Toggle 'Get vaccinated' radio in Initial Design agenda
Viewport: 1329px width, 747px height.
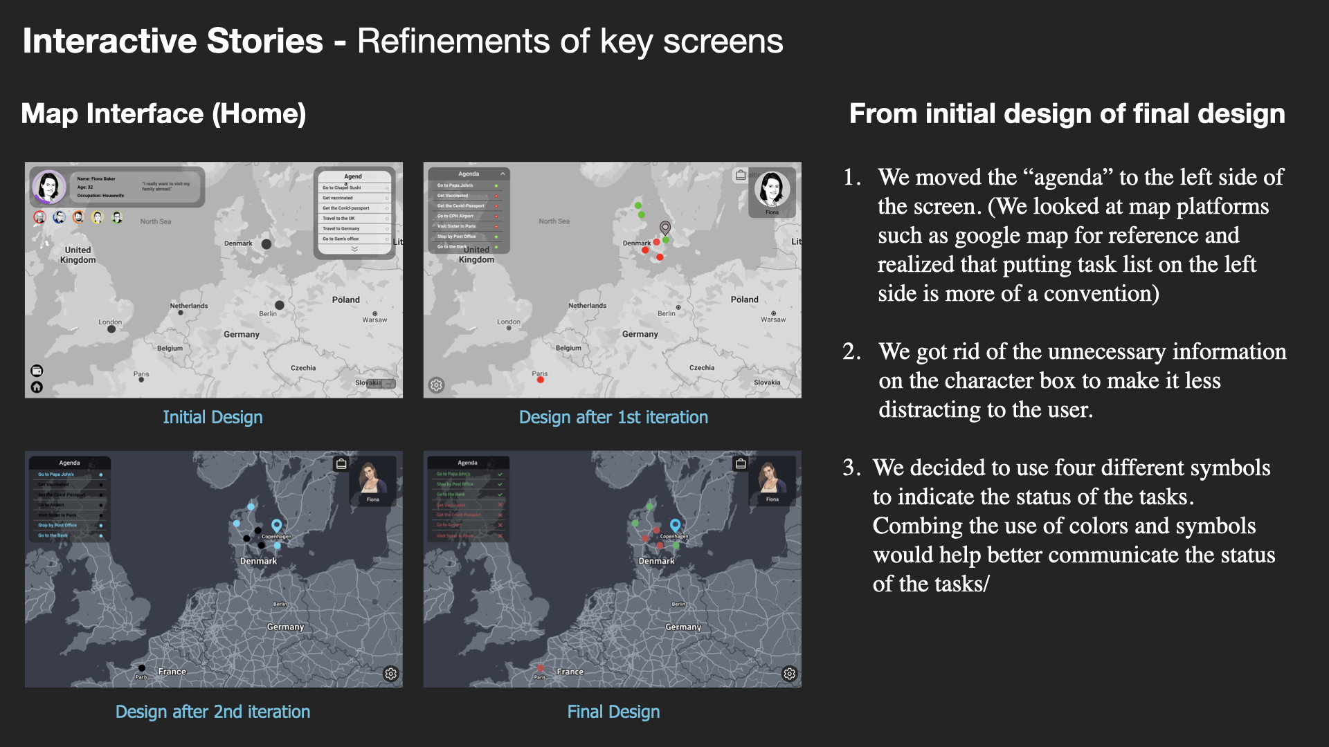[x=386, y=198]
